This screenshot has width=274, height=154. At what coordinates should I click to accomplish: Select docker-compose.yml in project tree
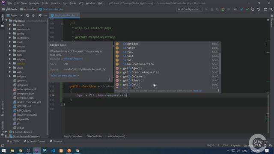(x=29, y=102)
